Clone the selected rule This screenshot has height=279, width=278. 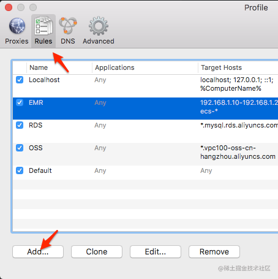[97, 251]
